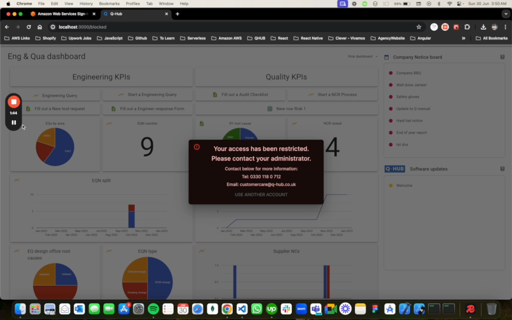This screenshot has width=512, height=320.
Task: Open the Hard hat notice
Action: (x=409, y=121)
